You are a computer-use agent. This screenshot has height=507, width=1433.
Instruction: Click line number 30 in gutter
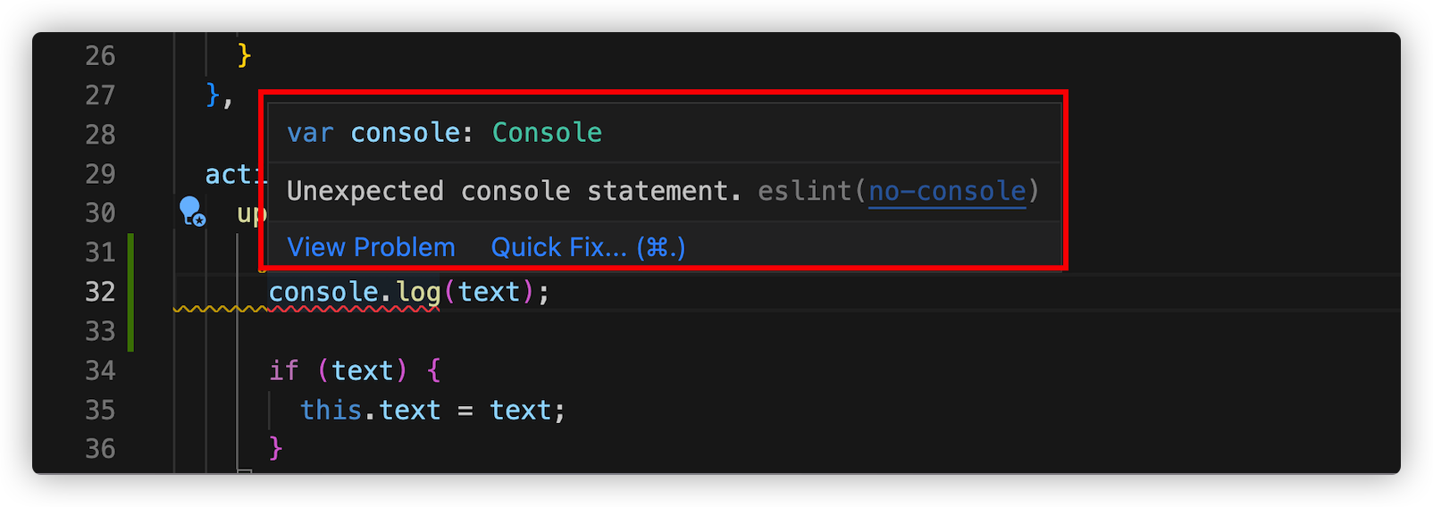[x=100, y=213]
